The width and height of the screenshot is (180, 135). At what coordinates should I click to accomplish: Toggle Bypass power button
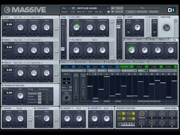147,17
